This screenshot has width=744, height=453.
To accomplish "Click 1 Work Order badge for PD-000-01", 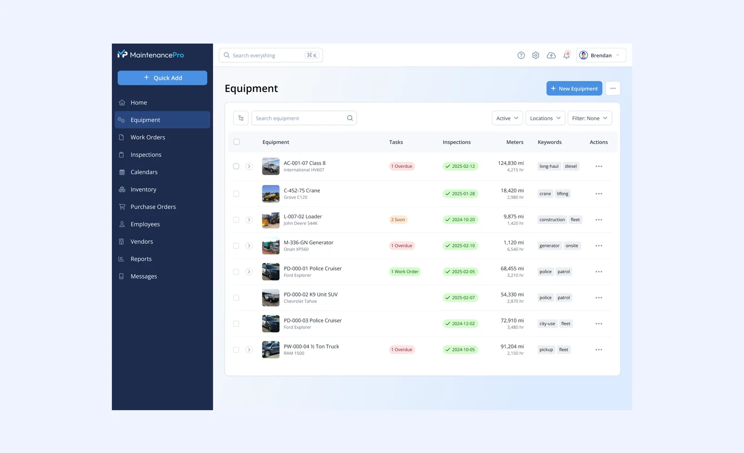I will tap(405, 272).
